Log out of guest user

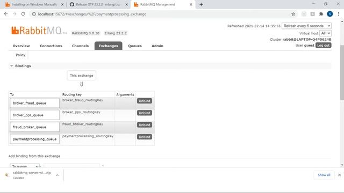[x=324, y=45]
